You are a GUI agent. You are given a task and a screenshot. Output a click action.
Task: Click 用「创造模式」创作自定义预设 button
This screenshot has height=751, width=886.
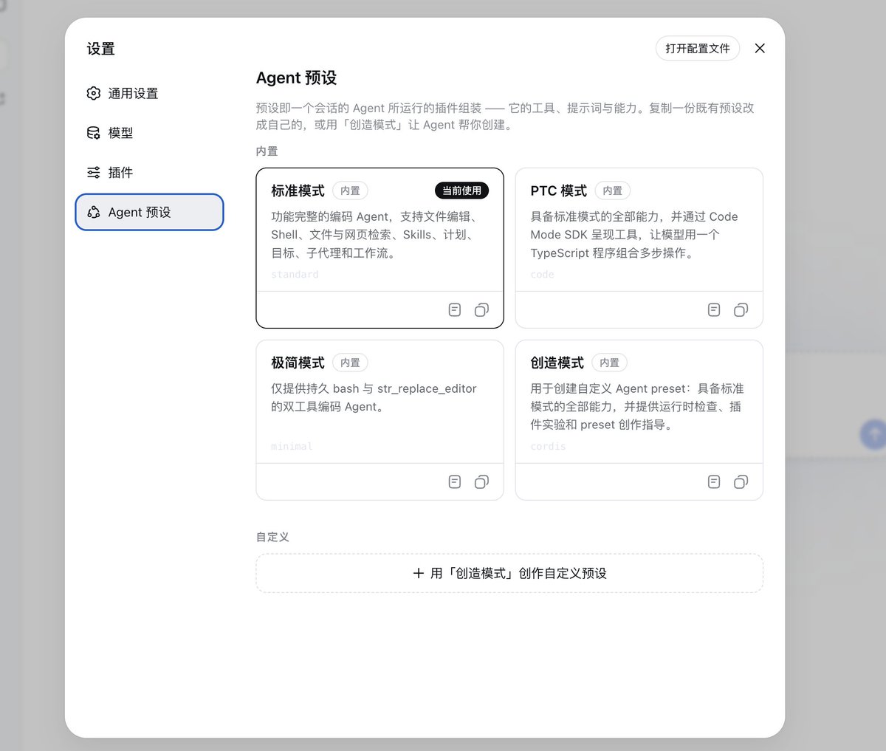click(x=509, y=573)
